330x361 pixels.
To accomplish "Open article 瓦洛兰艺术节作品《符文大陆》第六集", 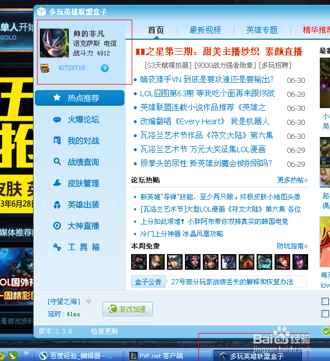I will coord(207,135).
